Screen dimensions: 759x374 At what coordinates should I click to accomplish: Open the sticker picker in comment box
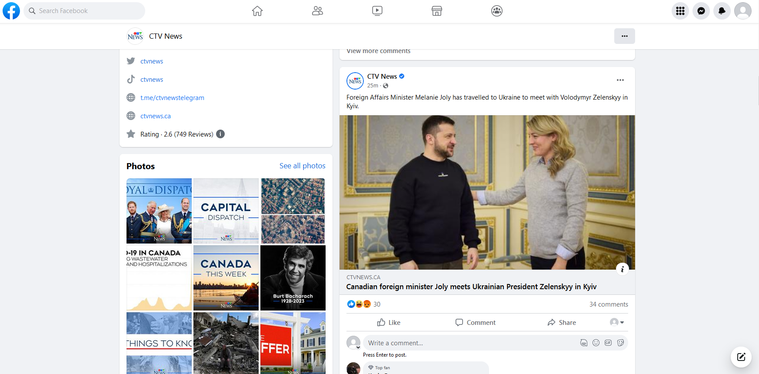[620, 343]
